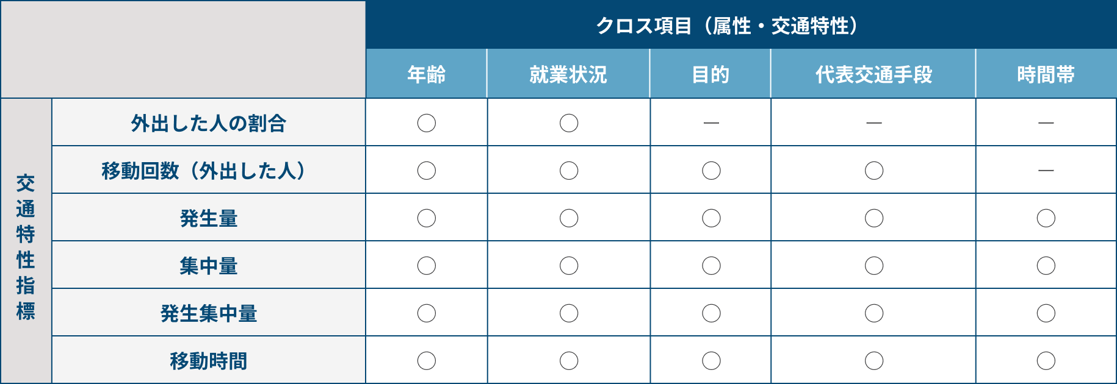1117x384 pixels.
Task: Click the 時間帯 column header
Action: click(1046, 74)
